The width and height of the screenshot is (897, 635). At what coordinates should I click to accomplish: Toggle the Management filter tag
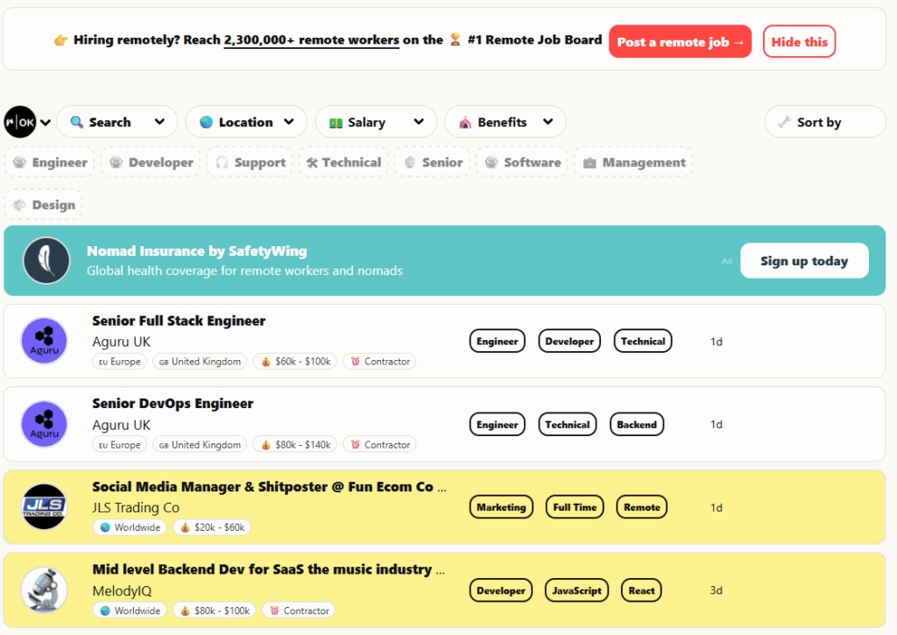633,163
